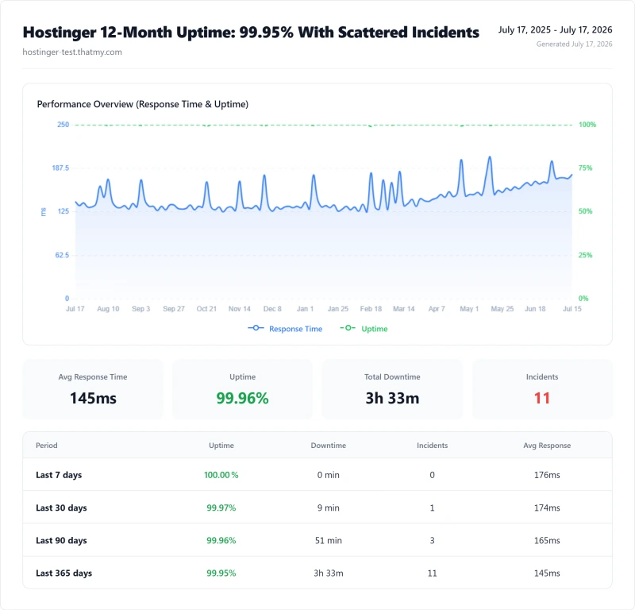635x610 pixels.
Task: Click the Downtime column header
Action: (x=329, y=446)
